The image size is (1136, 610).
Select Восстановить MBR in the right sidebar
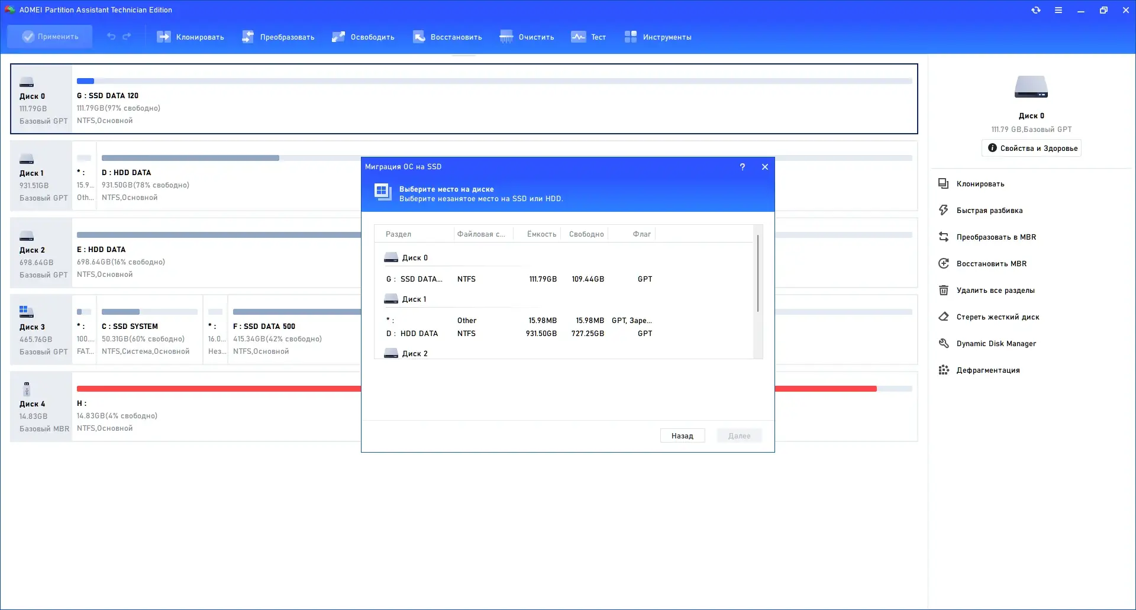pyautogui.click(x=992, y=263)
